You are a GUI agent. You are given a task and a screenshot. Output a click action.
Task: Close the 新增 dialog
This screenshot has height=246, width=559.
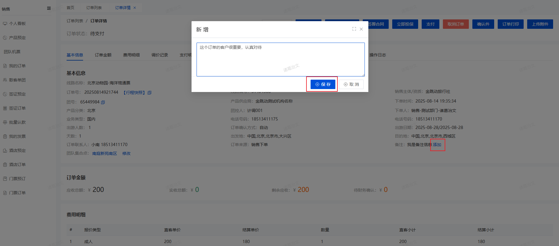361,29
